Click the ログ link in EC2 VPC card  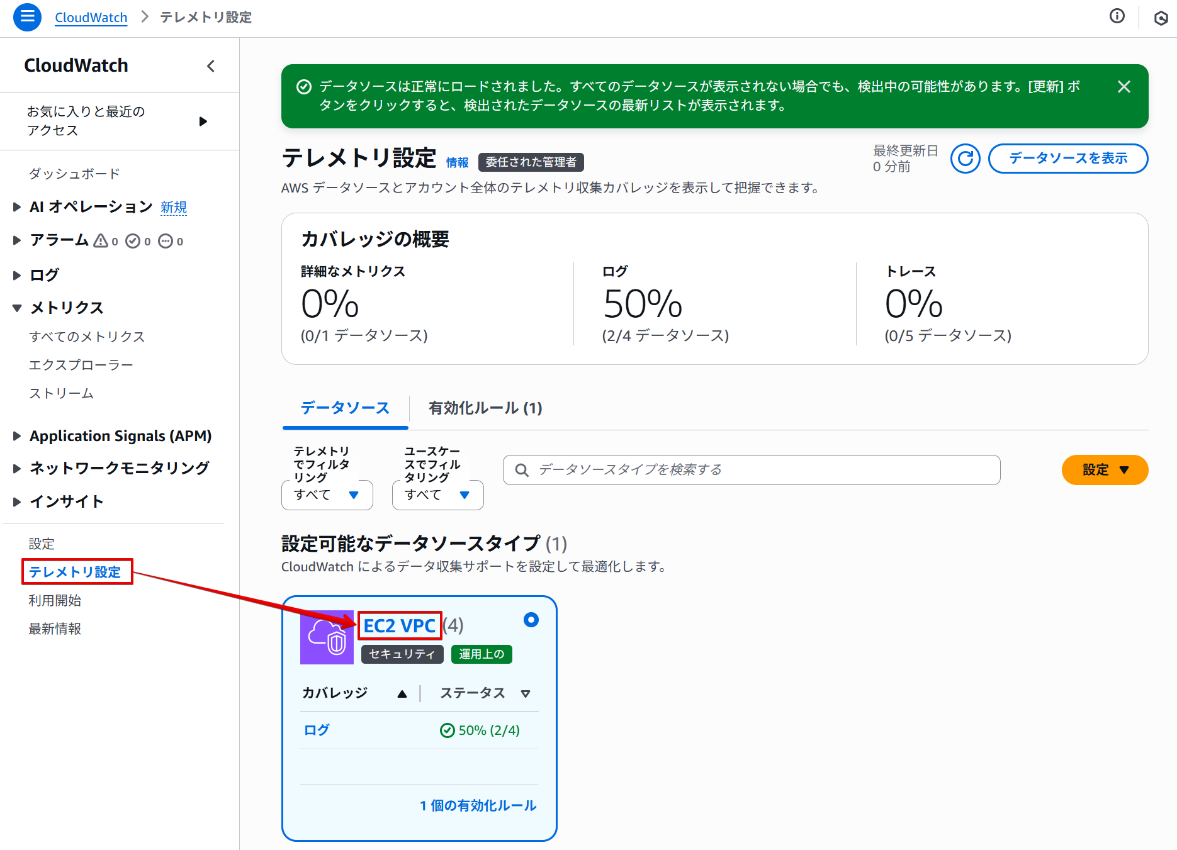[317, 730]
